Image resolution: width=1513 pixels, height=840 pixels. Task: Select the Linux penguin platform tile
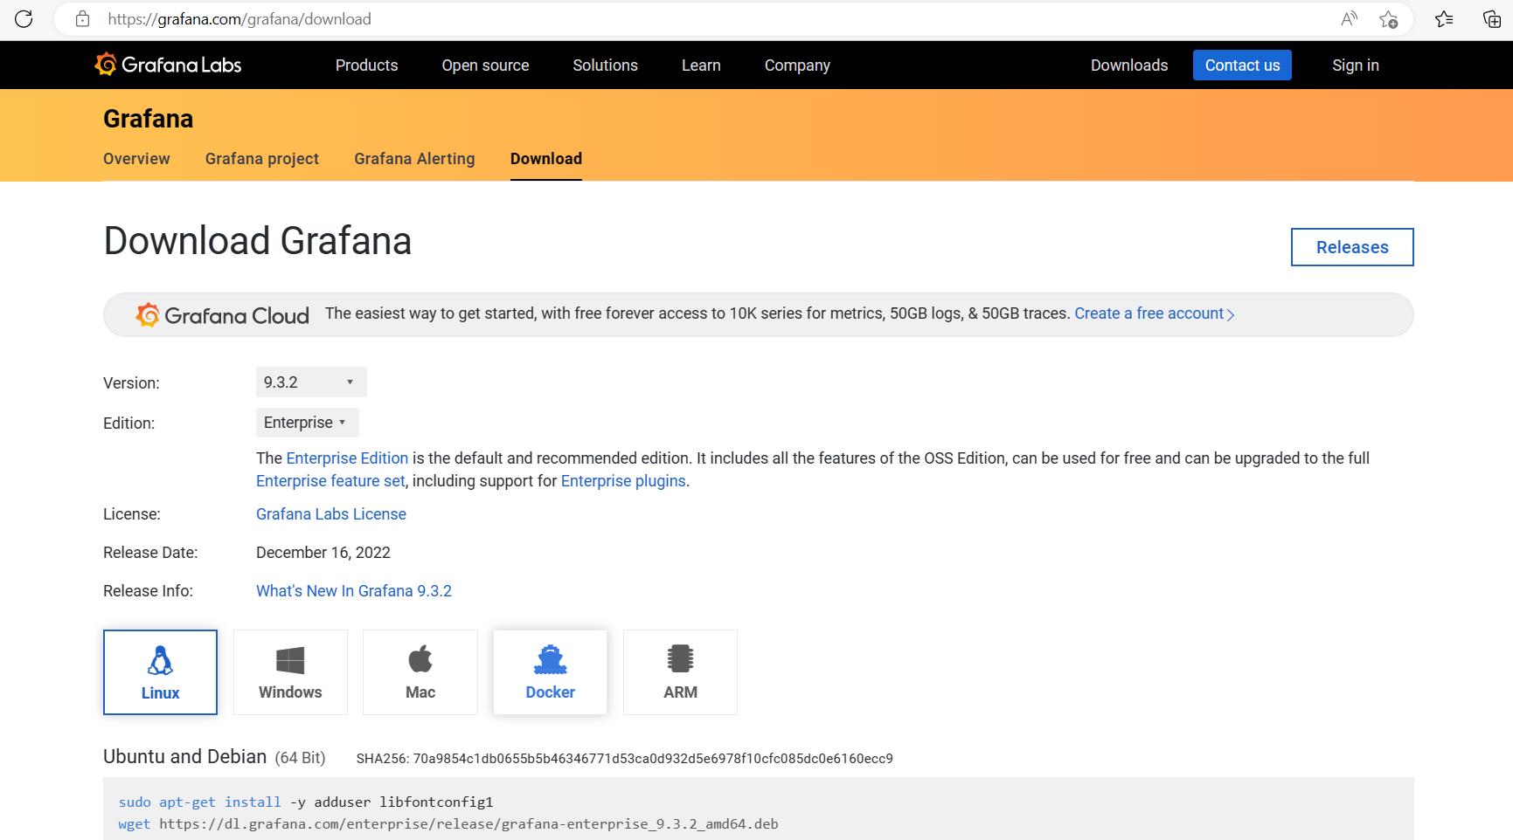[160, 672]
